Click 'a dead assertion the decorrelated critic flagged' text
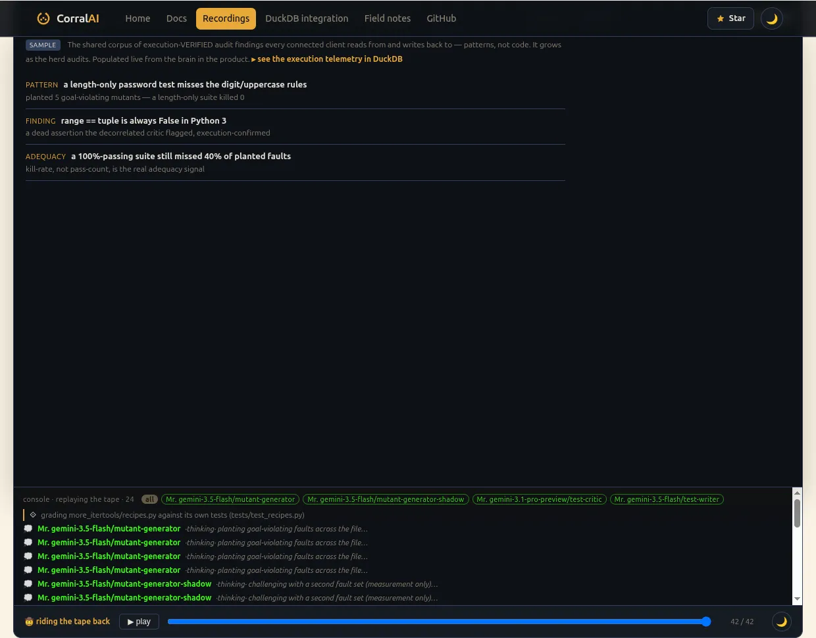 (147, 133)
